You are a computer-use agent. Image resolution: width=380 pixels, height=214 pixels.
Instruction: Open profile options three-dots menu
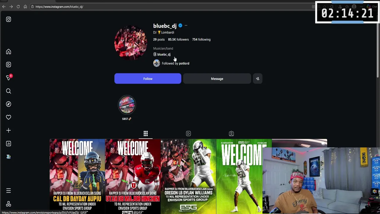click(x=186, y=26)
